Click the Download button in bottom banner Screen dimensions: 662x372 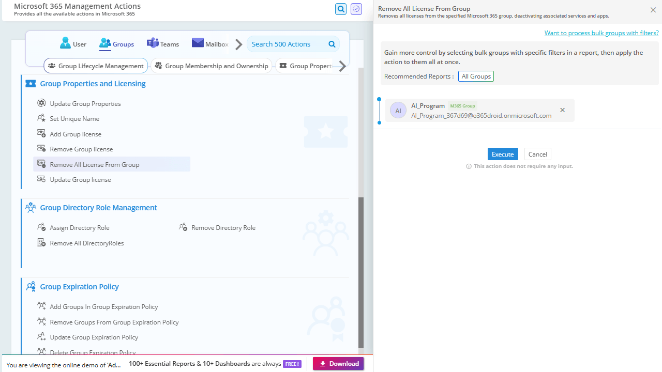[338, 364]
